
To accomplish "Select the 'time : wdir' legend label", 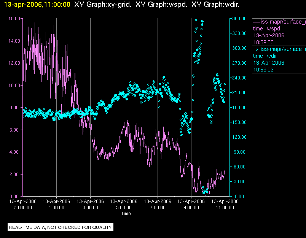I will [x=265, y=56].
